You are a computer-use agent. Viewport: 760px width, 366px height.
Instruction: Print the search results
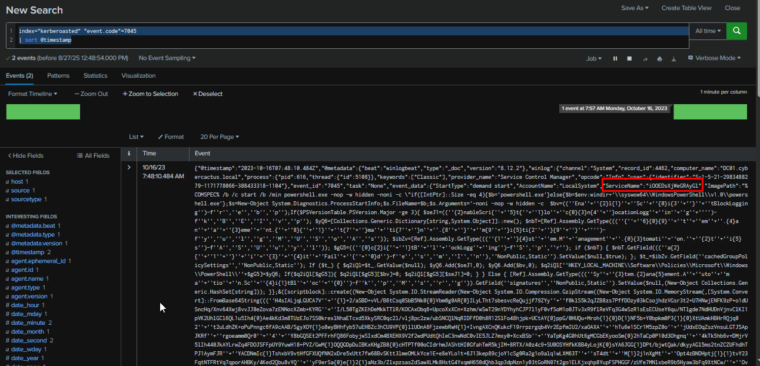[x=659, y=58]
